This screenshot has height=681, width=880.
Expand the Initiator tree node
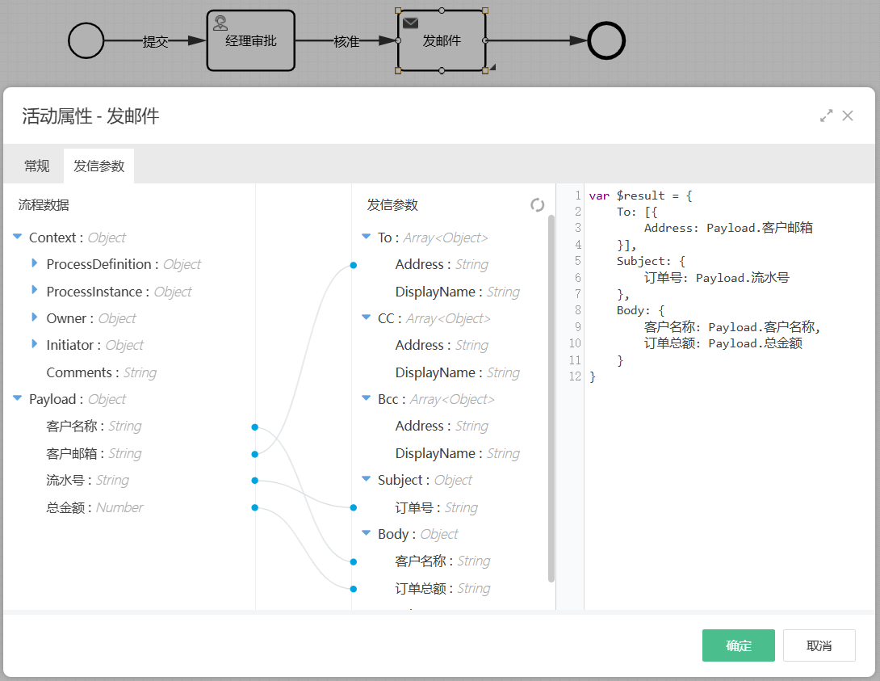[x=35, y=345]
